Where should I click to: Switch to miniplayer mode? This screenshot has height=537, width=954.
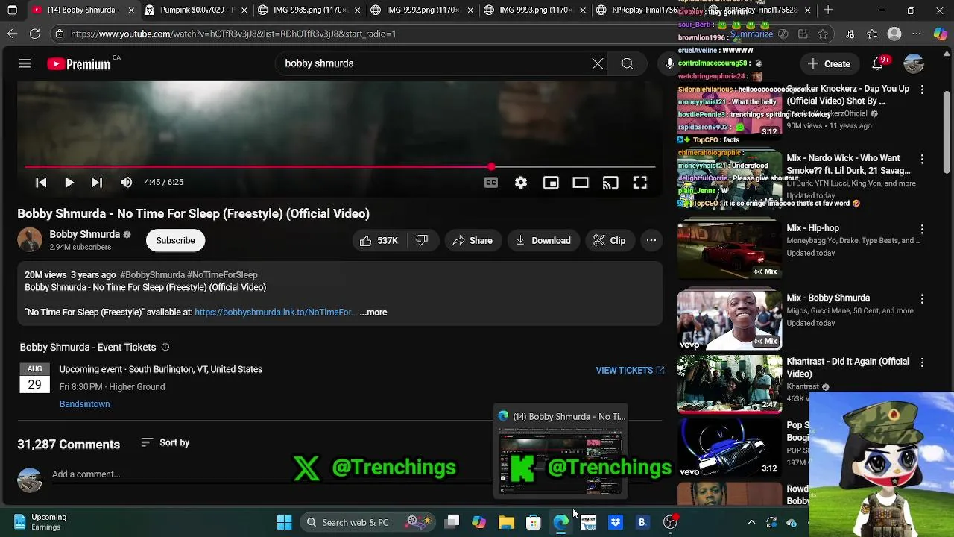(x=551, y=182)
